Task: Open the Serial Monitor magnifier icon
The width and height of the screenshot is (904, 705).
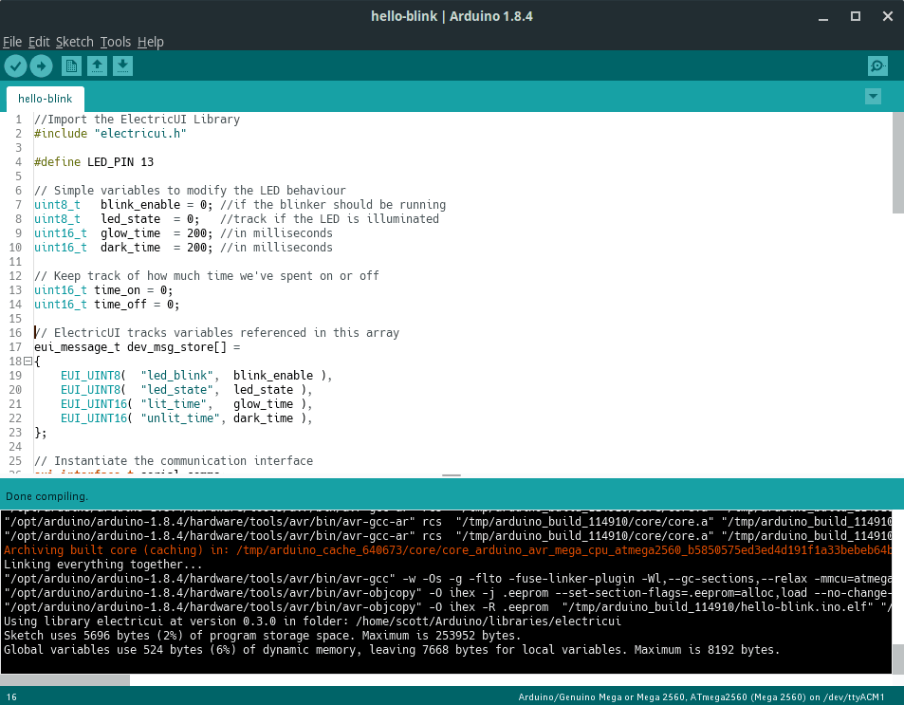Action: 877,65
